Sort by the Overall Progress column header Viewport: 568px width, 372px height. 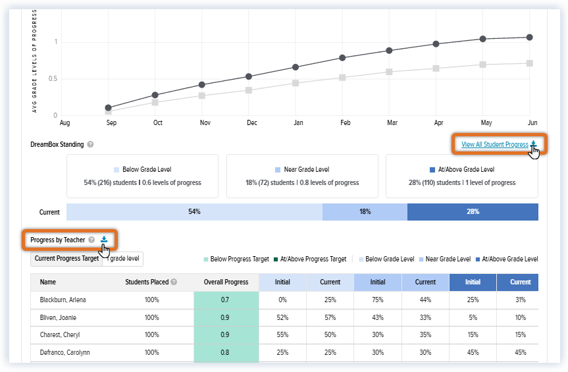226,282
